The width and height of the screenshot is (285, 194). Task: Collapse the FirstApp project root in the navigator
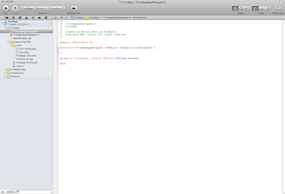tap(2, 23)
